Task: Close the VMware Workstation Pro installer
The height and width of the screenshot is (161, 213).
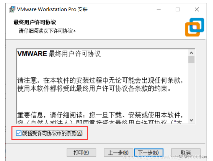Action: (x=197, y=9)
